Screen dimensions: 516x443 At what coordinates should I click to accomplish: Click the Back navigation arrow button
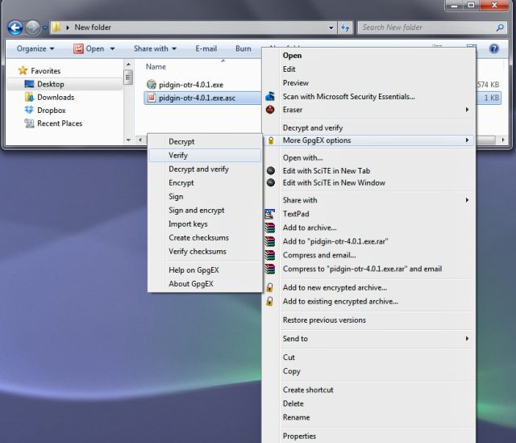(x=15, y=27)
